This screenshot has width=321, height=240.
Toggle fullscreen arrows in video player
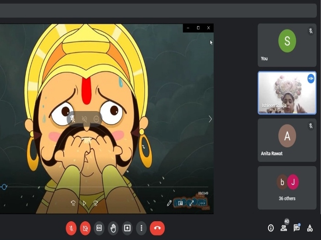[x=192, y=203]
